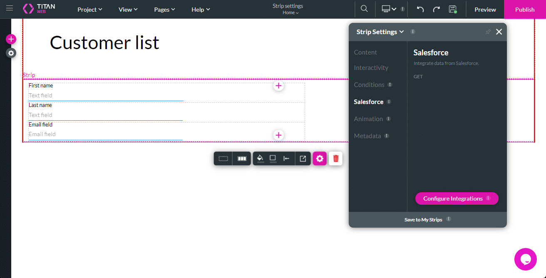Select the columns layout icon in strip toolbar
This screenshot has width=546, height=278.
click(x=243, y=158)
